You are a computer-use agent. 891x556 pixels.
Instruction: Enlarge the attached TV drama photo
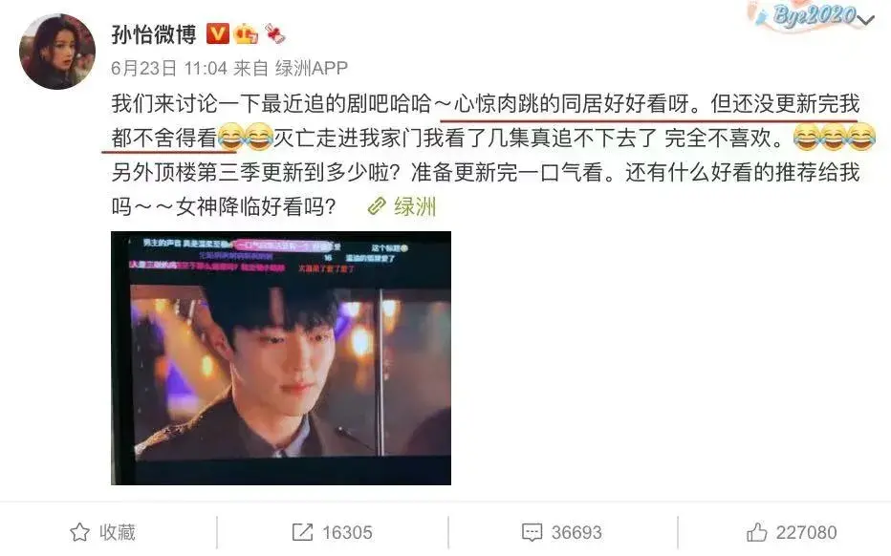tap(281, 358)
